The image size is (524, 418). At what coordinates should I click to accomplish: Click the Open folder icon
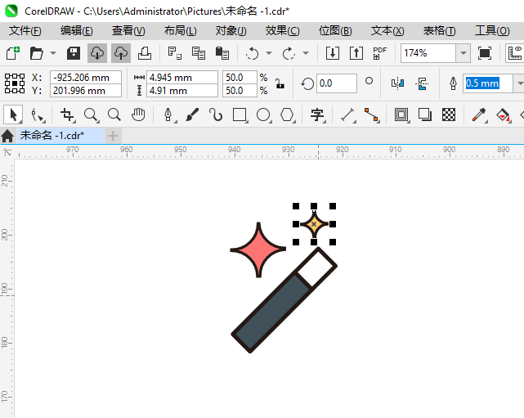pos(37,53)
